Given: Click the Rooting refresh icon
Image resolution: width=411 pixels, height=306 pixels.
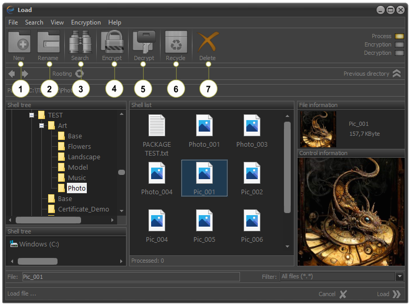Looking at the screenshot, I should pyautogui.click(x=79, y=74).
